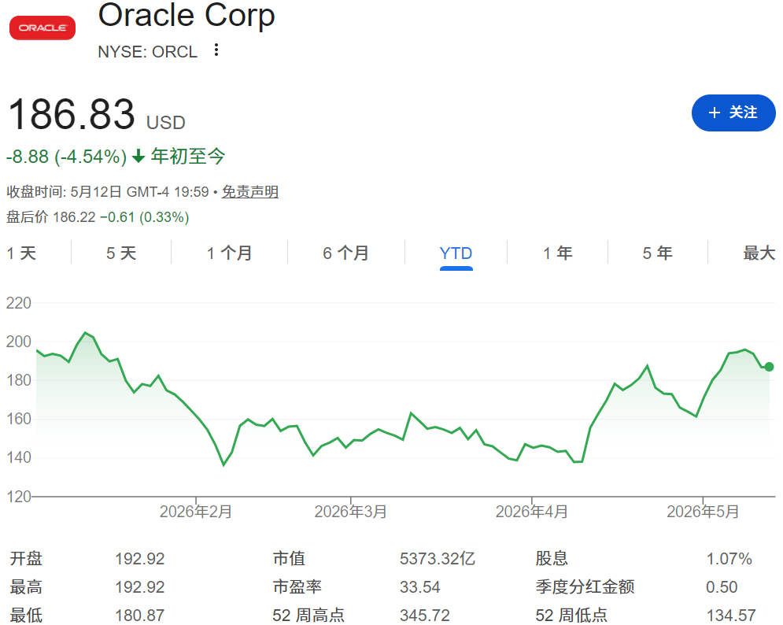Viewport: 783px width, 625px height.
Task: Click the 33.54 P/E value
Action: [420, 587]
